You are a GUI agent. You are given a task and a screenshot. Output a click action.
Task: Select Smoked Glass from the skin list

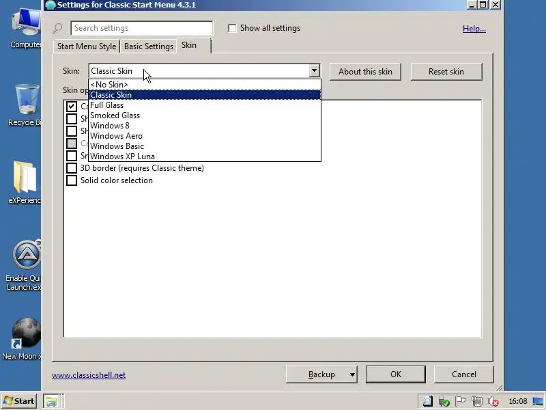[x=205, y=115]
